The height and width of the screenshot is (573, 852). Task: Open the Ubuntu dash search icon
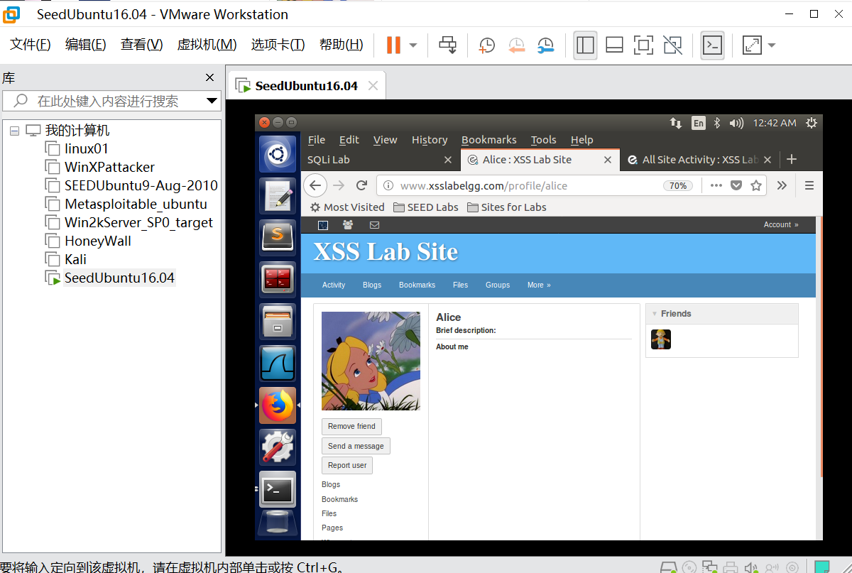pyautogui.click(x=277, y=154)
